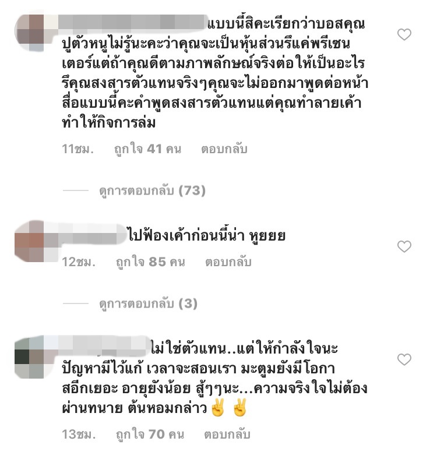Reply ตอบกลับ to the 13ชม. comment
Viewport: 437px width, 459px height.
coord(227,434)
